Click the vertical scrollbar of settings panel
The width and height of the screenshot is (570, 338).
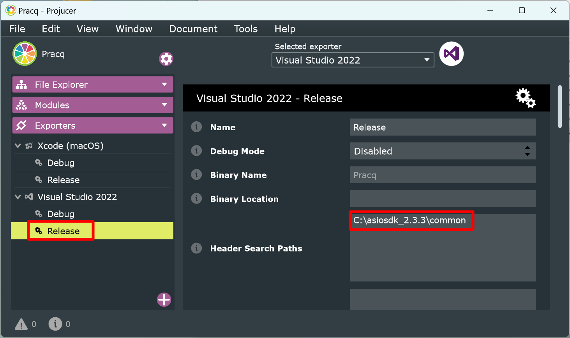560,106
